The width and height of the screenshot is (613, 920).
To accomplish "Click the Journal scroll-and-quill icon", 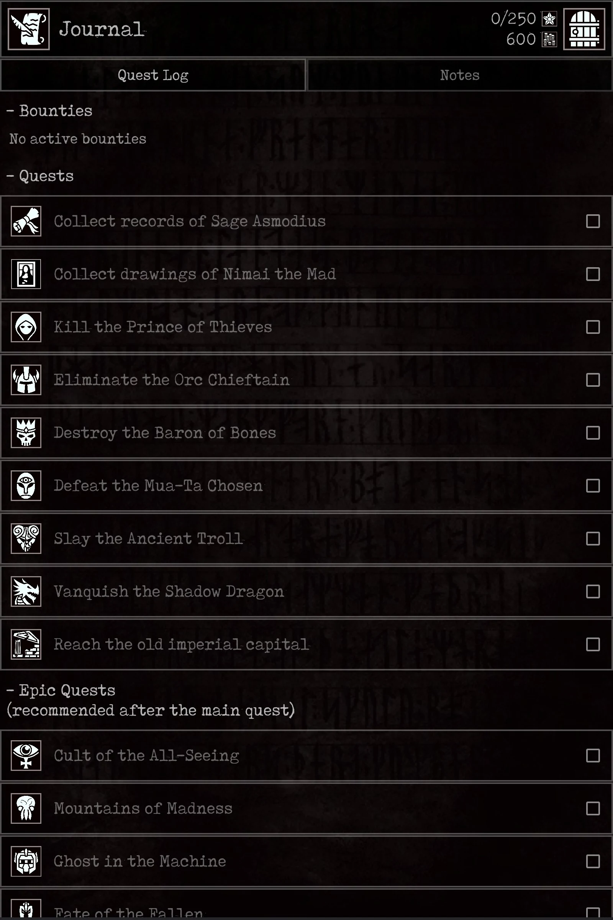I will click(28, 30).
